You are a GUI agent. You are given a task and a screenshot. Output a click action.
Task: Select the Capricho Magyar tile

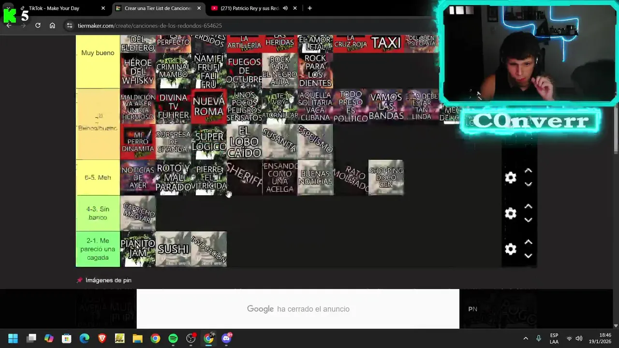(x=138, y=214)
